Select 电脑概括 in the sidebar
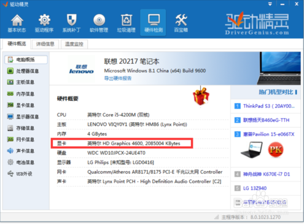 26,60
